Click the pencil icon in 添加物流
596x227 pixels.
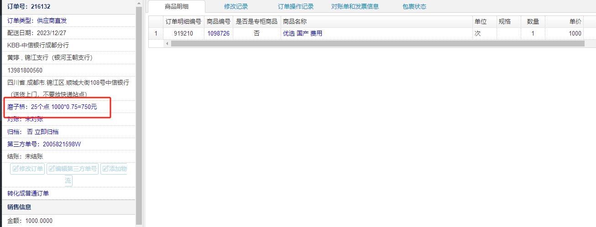(x=105, y=169)
